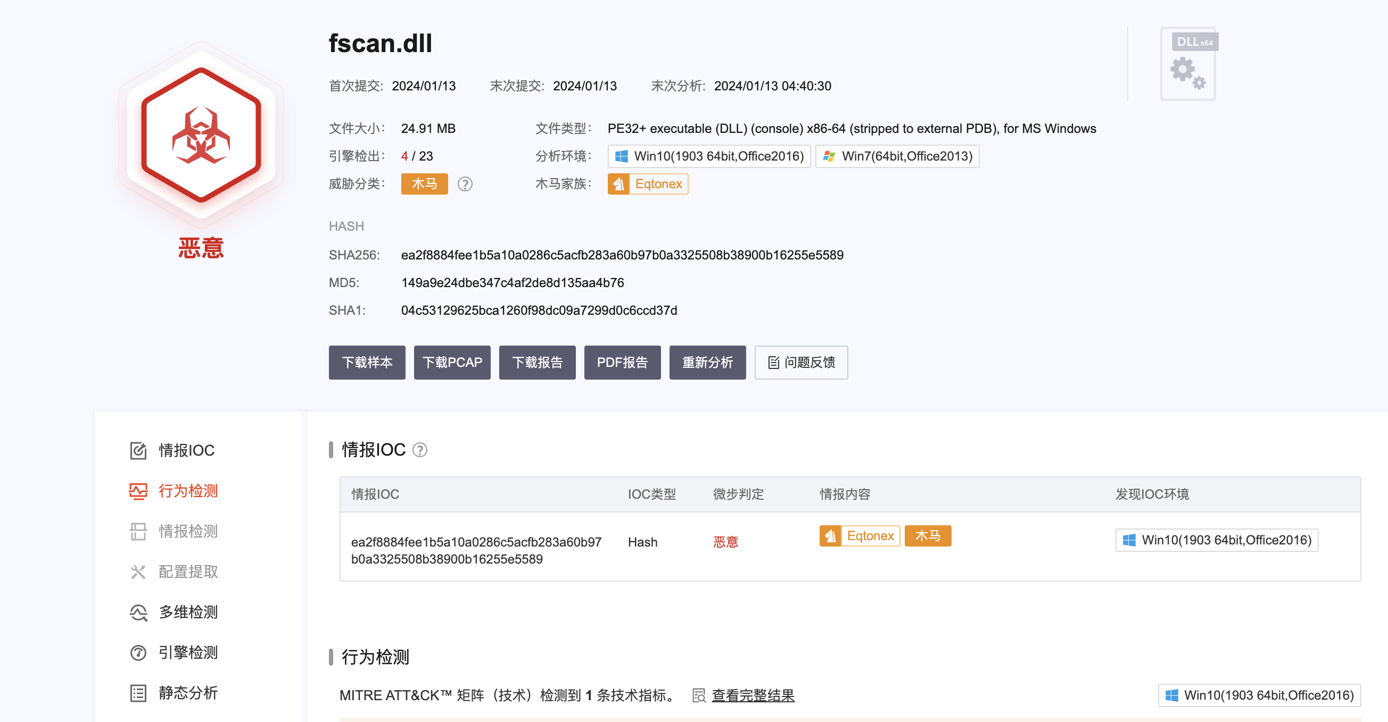Screen dimensions: 1388x722
Task: Click the 配置提取 crossed tools sidebar icon
Action: [138, 571]
